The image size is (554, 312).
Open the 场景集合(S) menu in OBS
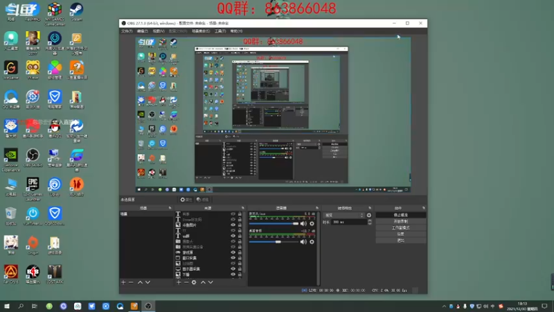(x=201, y=31)
